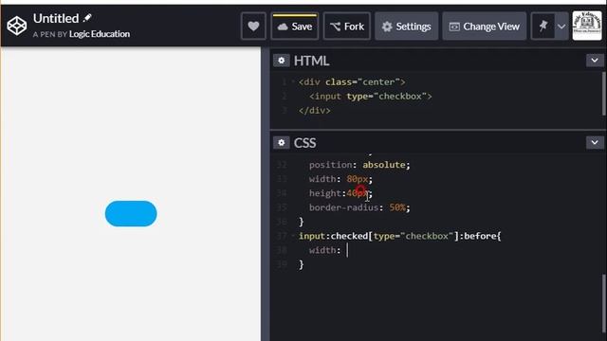Viewport: 607px width, 341px height.
Task: Click the fold arrow at HTML line 1
Action: (293, 82)
